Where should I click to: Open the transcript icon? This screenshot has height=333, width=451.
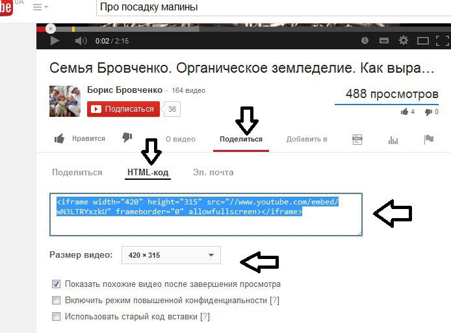(x=357, y=140)
